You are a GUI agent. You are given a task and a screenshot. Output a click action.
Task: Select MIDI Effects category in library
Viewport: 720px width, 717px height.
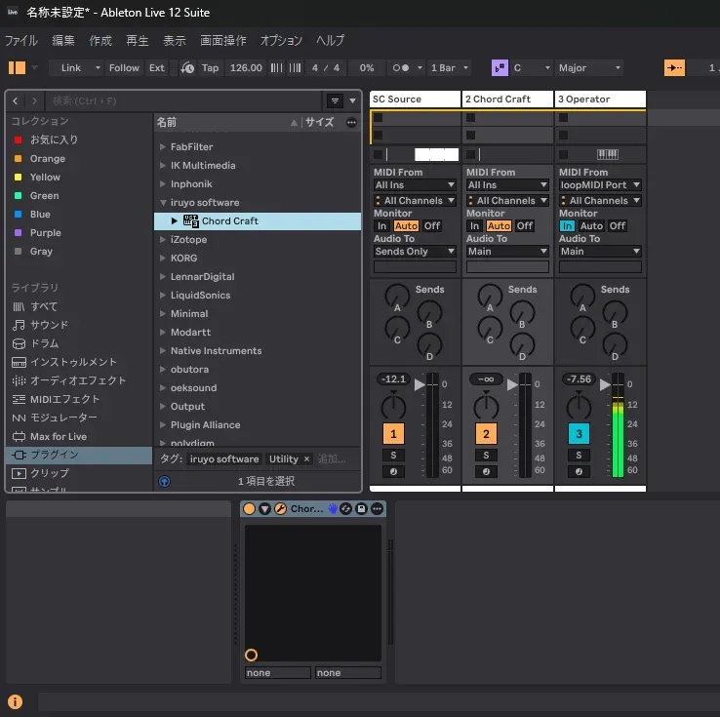pyautogui.click(x=56, y=399)
